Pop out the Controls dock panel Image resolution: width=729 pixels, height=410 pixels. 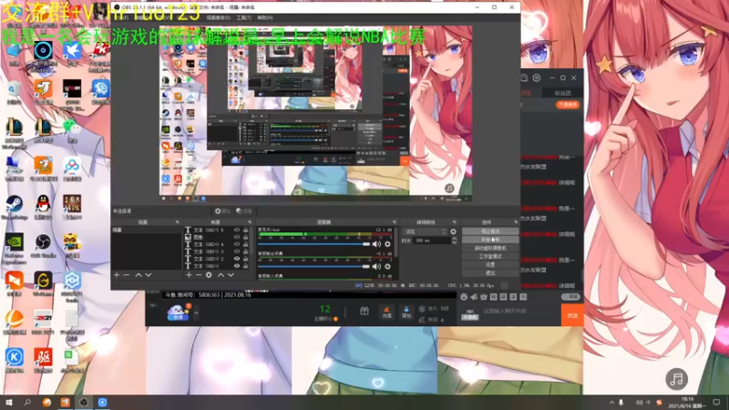pyautogui.click(x=516, y=222)
